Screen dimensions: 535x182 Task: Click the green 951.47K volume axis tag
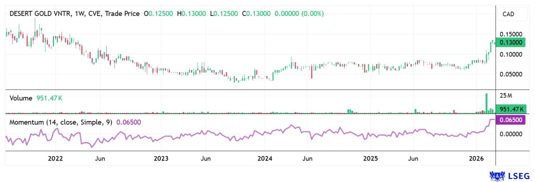click(x=511, y=109)
